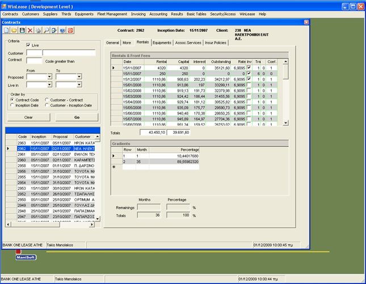Screen dimensions: 366x284
Task: Click the contract list scroll-left arrow
Action: pyautogui.click(x=8, y=224)
